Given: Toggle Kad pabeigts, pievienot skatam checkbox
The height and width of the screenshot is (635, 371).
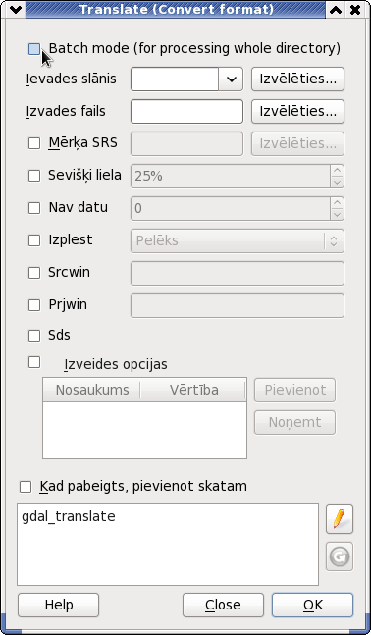Looking at the screenshot, I should 26,487.
